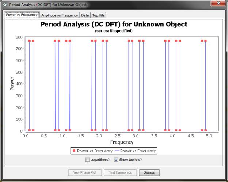
Task: Enable the Logarithmic checkbox
Action: (x=87, y=160)
